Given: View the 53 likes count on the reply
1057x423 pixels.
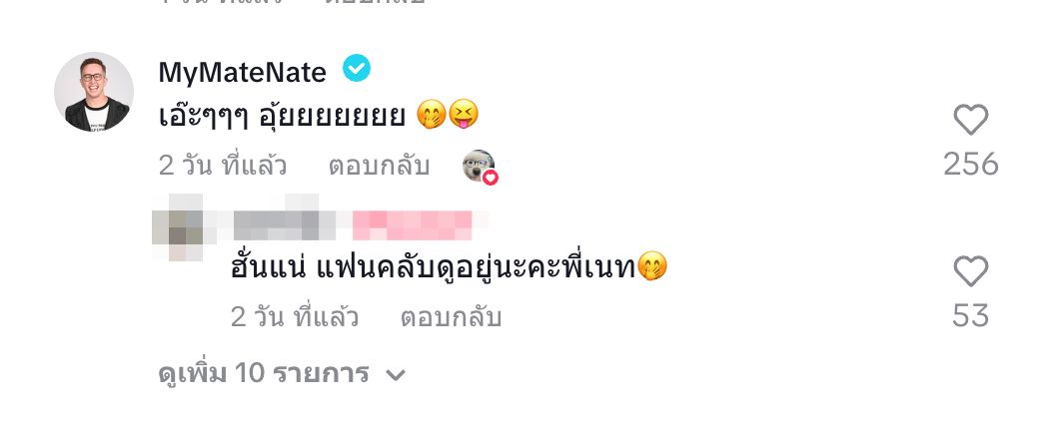Looking at the screenshot, I should pyautogui.click(x=971, y=316).
